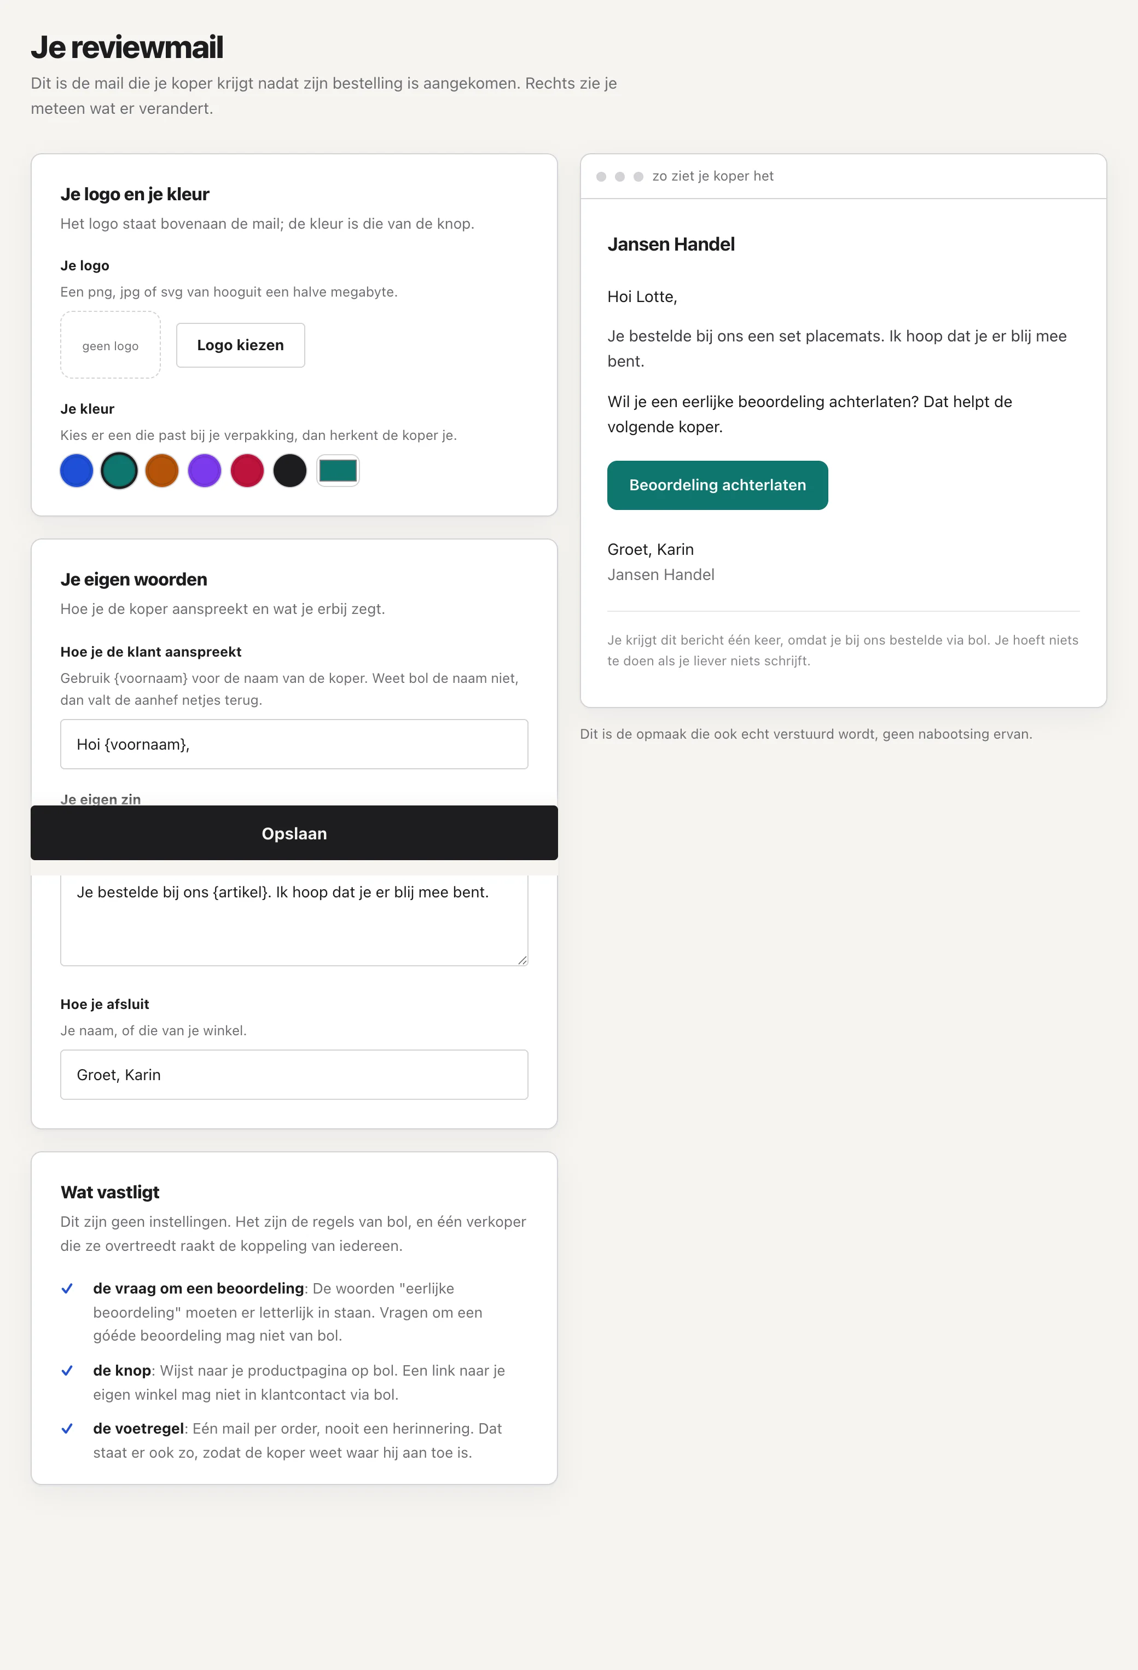This screenshot has height=1670, width=1138.
Task: Click the Logo kiezen button
Action: point(241,345)
